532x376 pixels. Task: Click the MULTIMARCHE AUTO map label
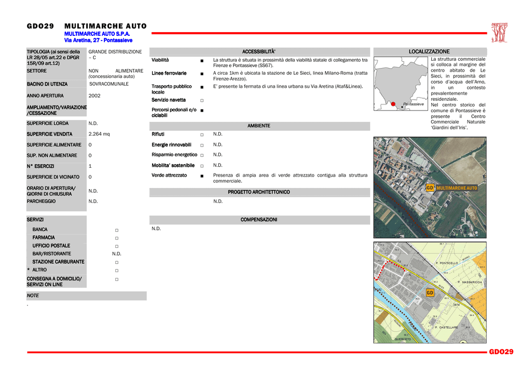(457, 188)
